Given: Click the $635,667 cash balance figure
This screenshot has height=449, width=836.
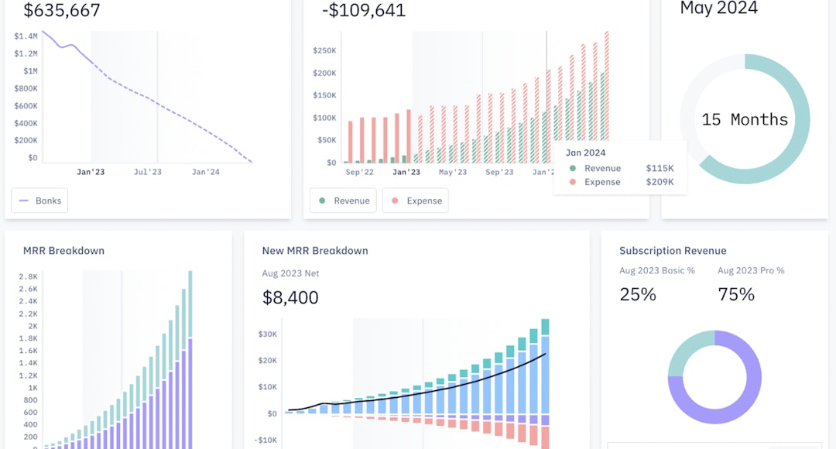Looking at the screenshot, I should [62, 11].
